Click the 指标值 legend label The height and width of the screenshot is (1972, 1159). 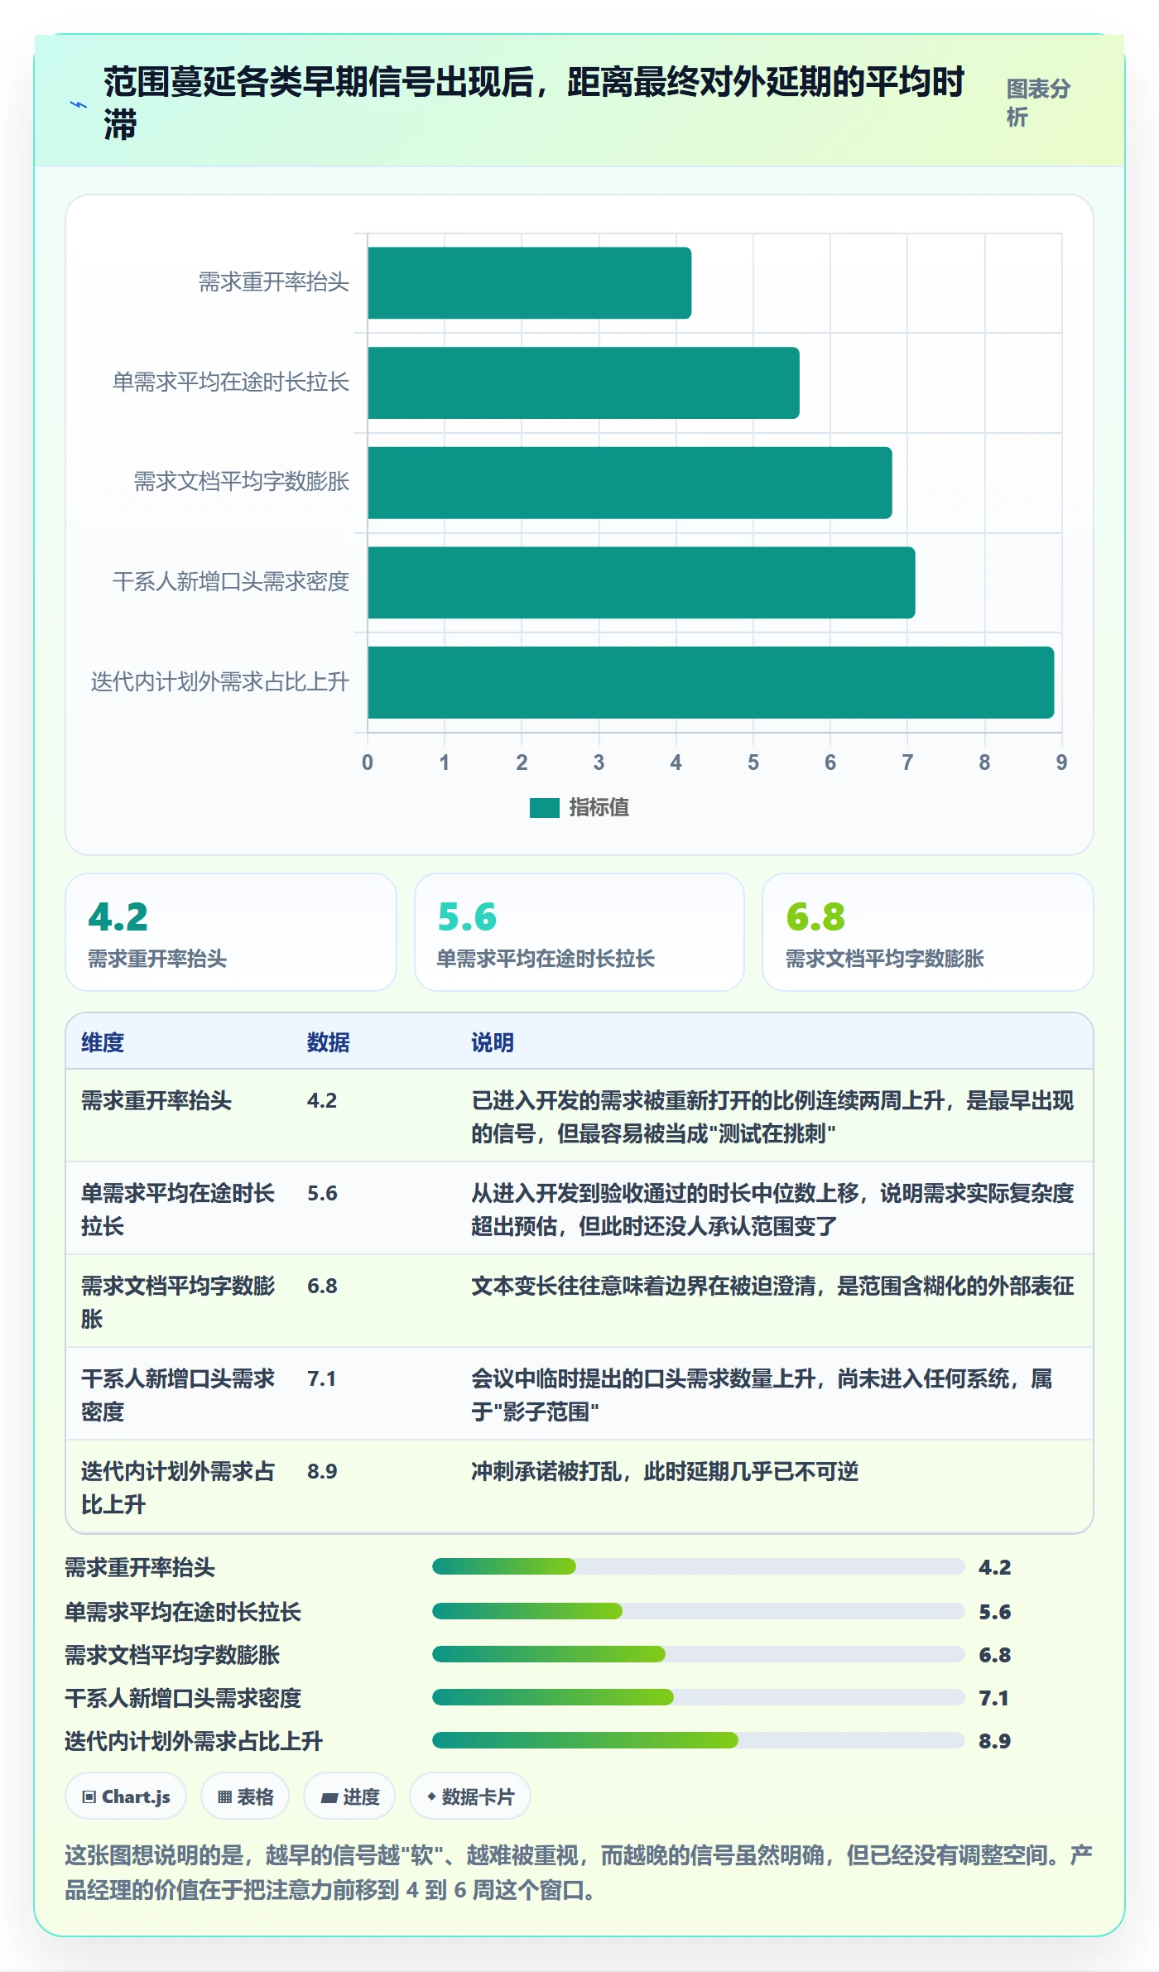click(599, 807)
